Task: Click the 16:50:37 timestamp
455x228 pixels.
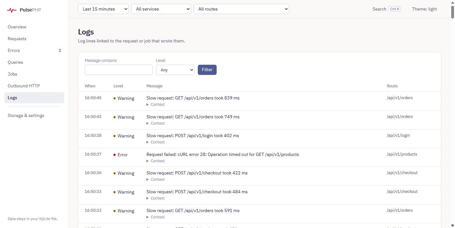Action: (x=93, y=154)
